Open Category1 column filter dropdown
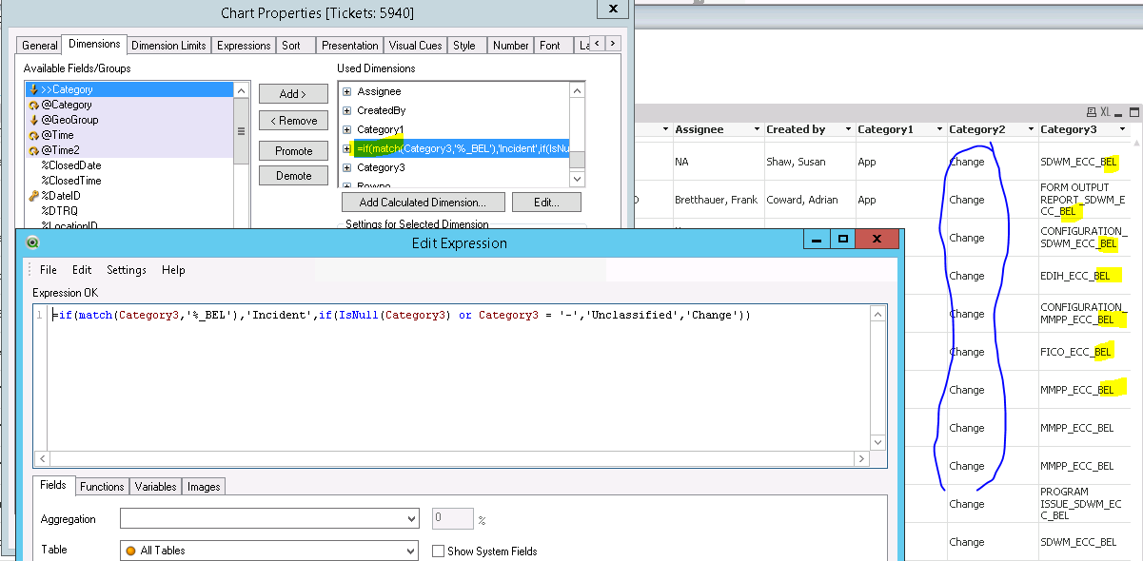This screenshot has height=561, width=1143. (x=941, y=129)
